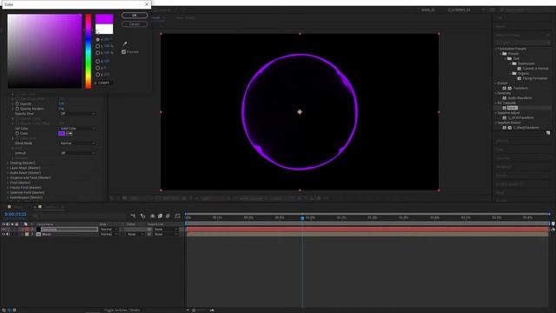
Task: Open parent dropdown of the second layer
Action: (x=166, y=234)
